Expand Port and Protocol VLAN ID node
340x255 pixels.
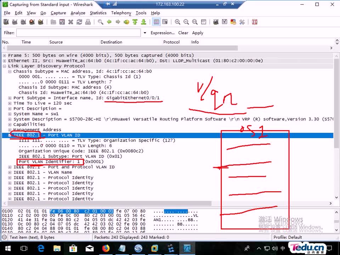tap(10, 167)
